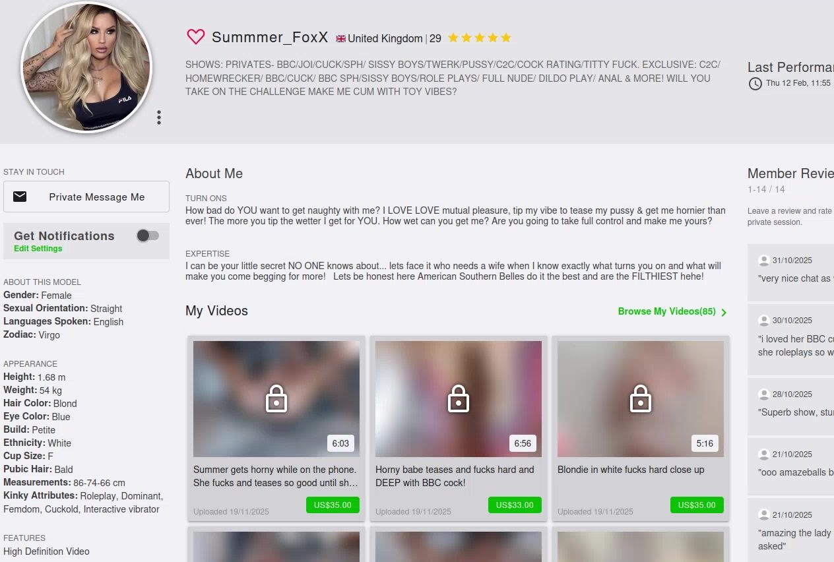Click the lock icon on the 5:16 video

[641, 399]
